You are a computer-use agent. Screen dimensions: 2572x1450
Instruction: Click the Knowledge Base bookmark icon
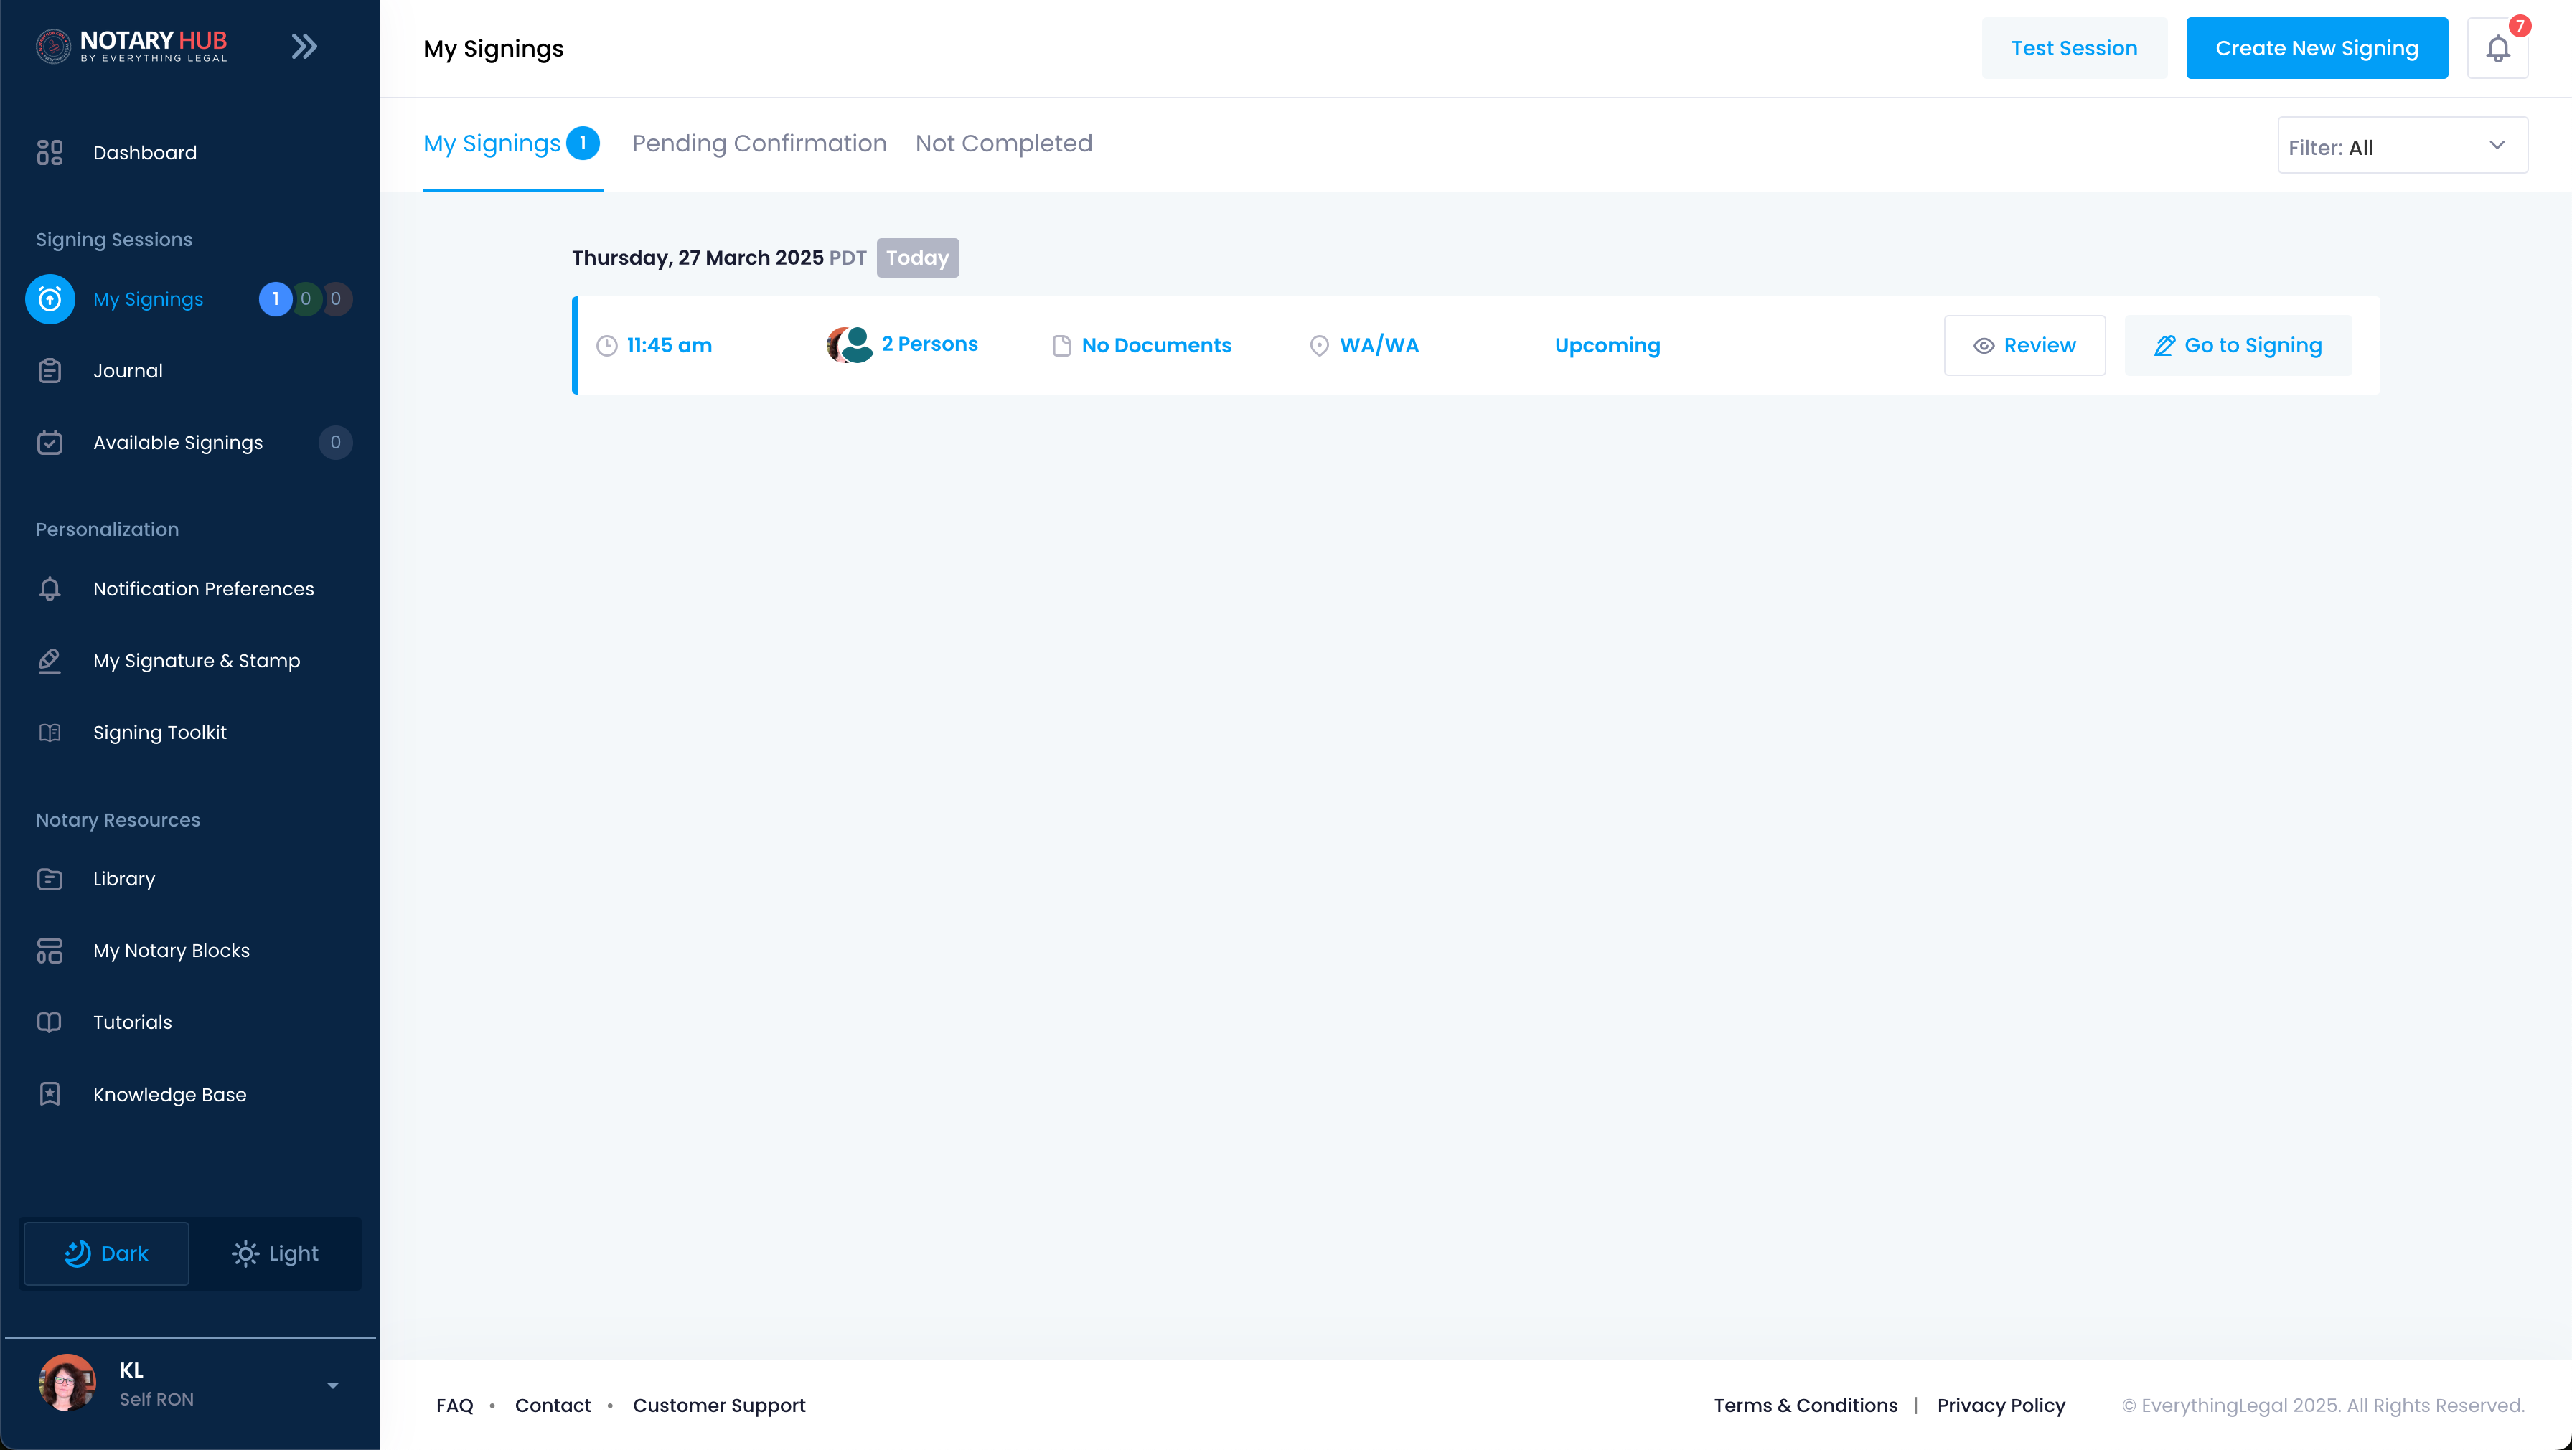click(50, 1095)
